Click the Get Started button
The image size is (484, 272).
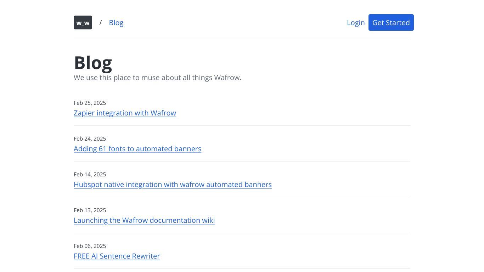(x=391, y=23)
